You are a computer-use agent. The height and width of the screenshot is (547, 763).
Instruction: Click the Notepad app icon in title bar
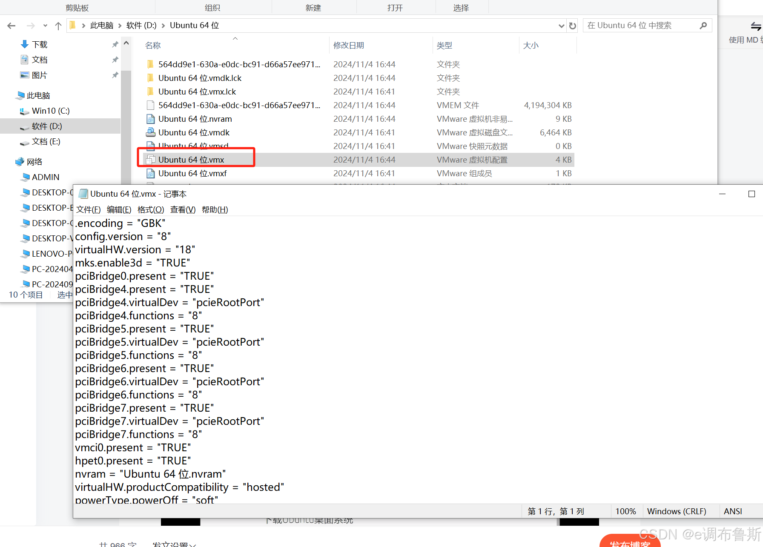pyautogui.click(x=83, y=194)
